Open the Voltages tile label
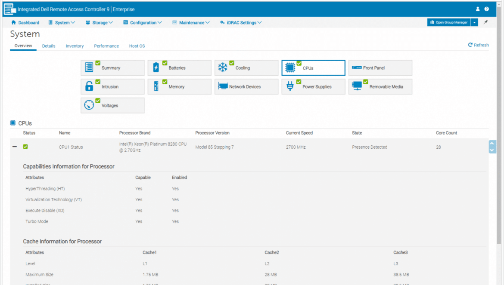This screenshot has width=504, height=285. 110,105
